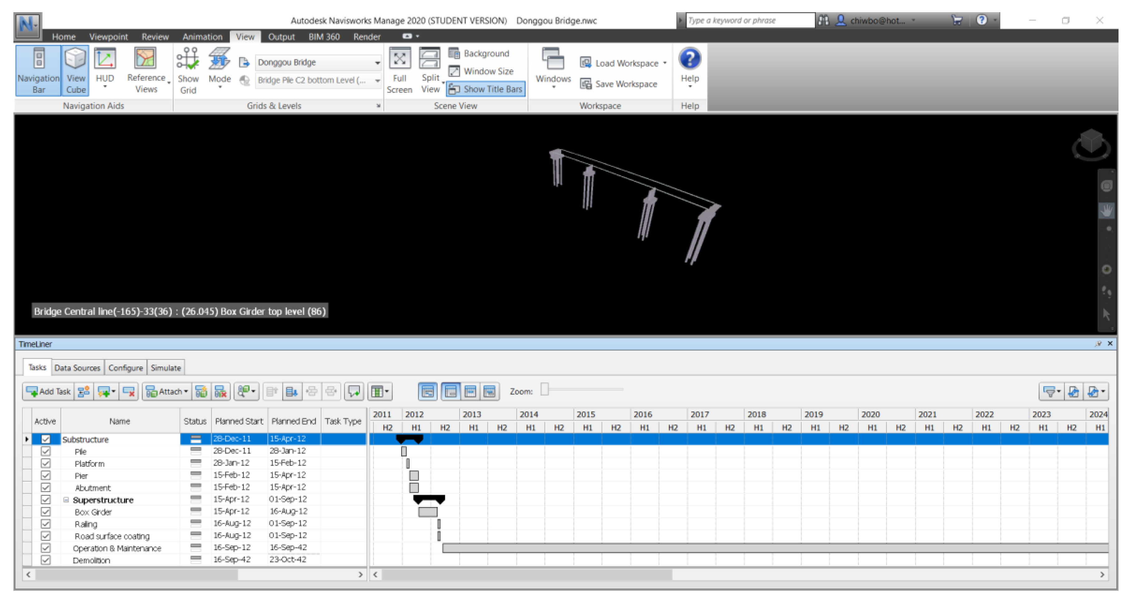Open the Simulate tab in TimeLiner
Screen dimensions: 1131x601
166,368
